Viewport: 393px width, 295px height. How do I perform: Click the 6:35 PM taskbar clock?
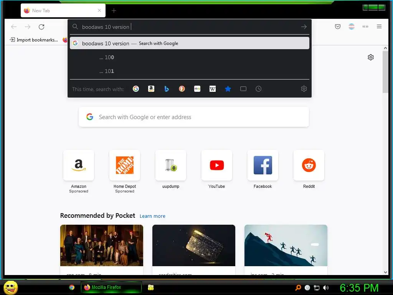click(359, 288)
